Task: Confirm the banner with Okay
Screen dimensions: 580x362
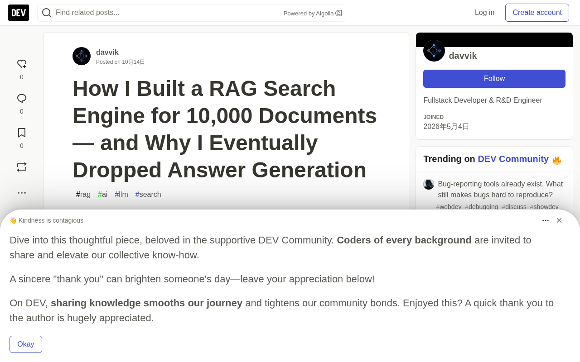Action: 26,344
